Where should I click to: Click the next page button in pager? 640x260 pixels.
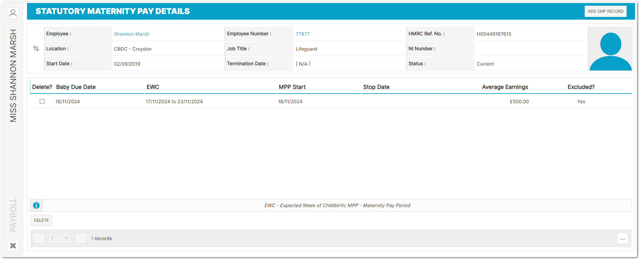[x=81, y=238]
